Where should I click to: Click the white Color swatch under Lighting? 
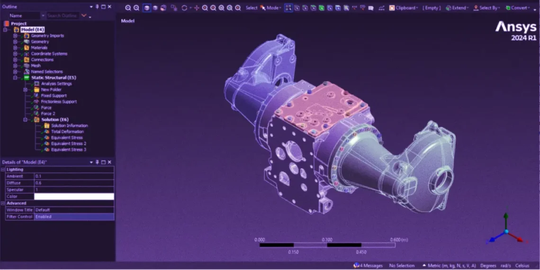click(74, 197)
